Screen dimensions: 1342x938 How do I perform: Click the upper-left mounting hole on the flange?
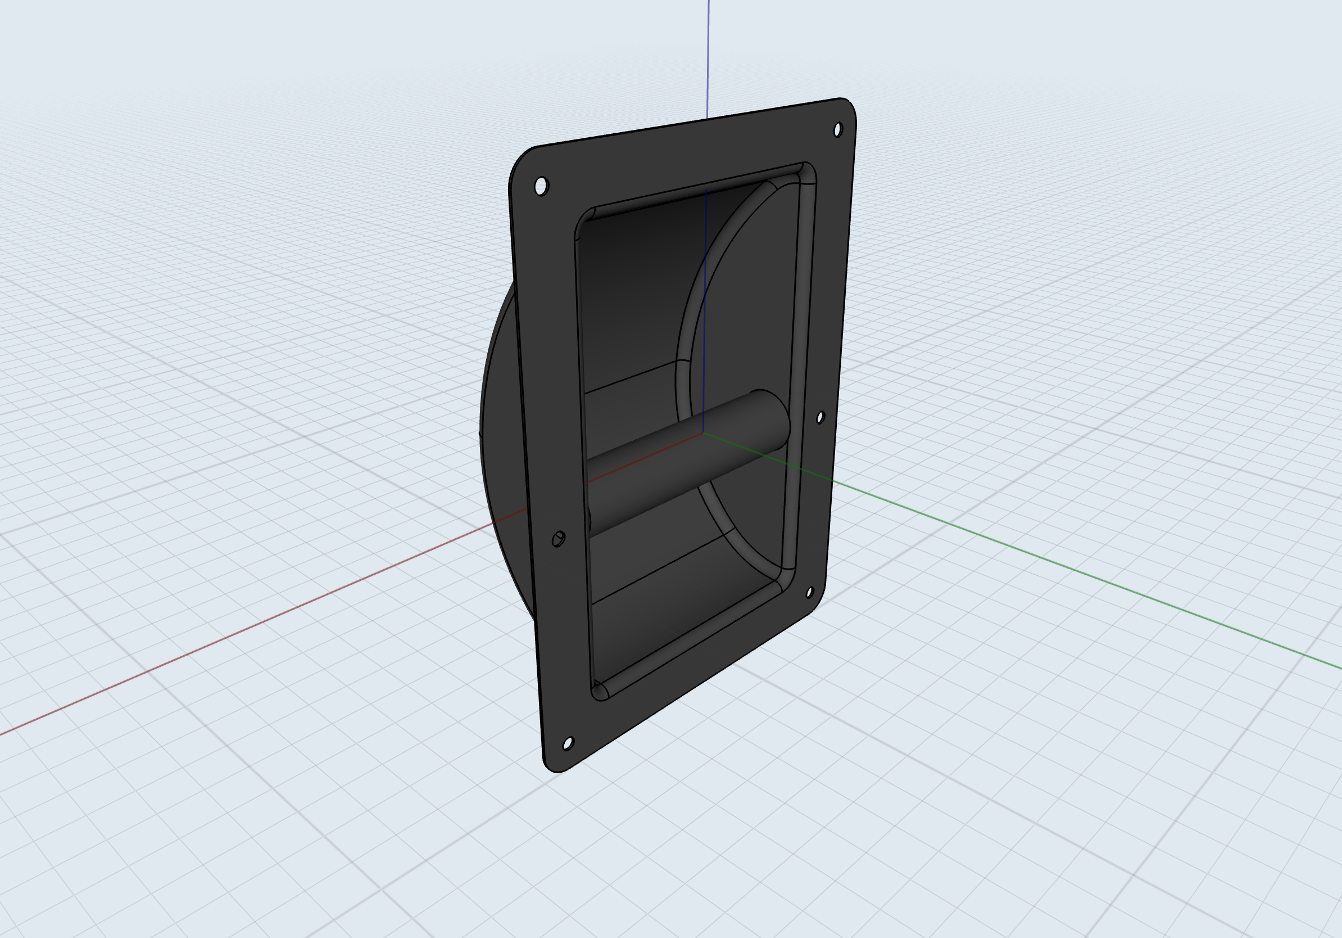coord(541,186)
